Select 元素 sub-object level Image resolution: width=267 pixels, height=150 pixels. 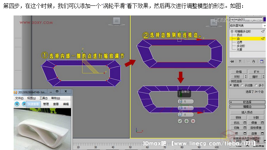point(239,49)
